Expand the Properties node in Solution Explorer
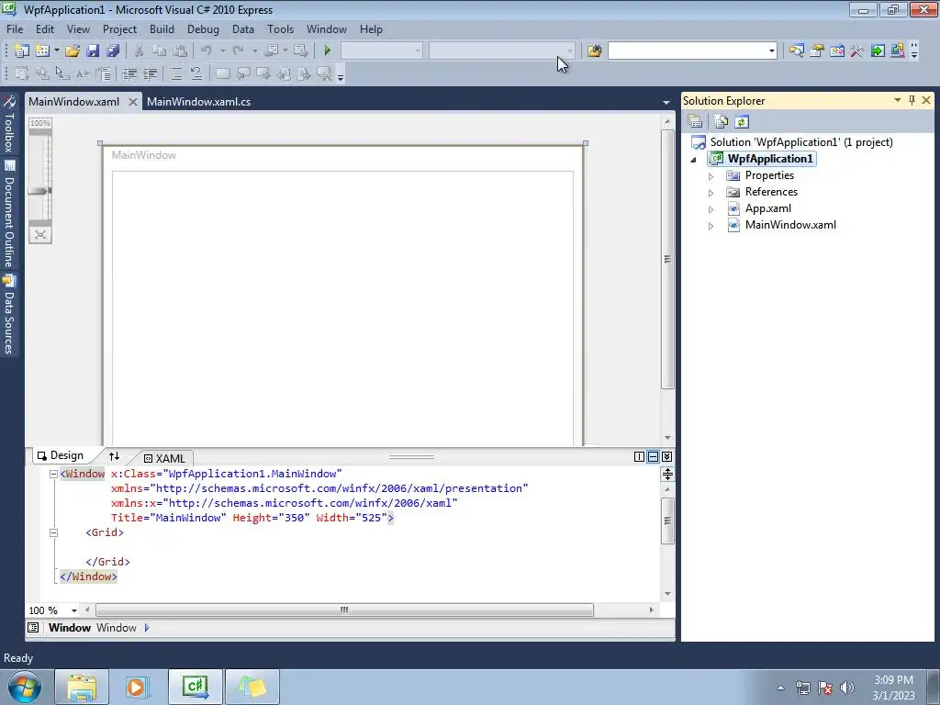Viewport: 940px width, 705px height. (x=711, y=176)
